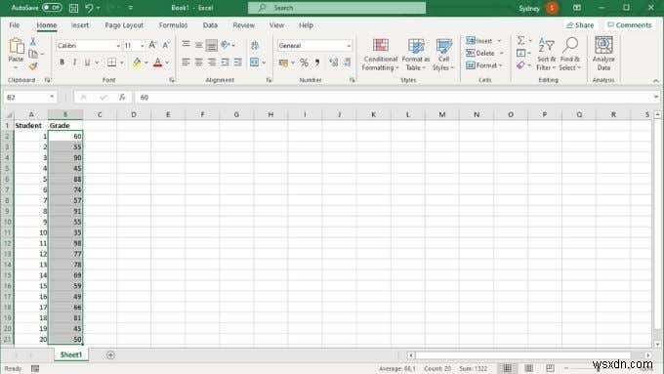
Task: Increase font size with larger A
Action: click(x=153, y=45)
